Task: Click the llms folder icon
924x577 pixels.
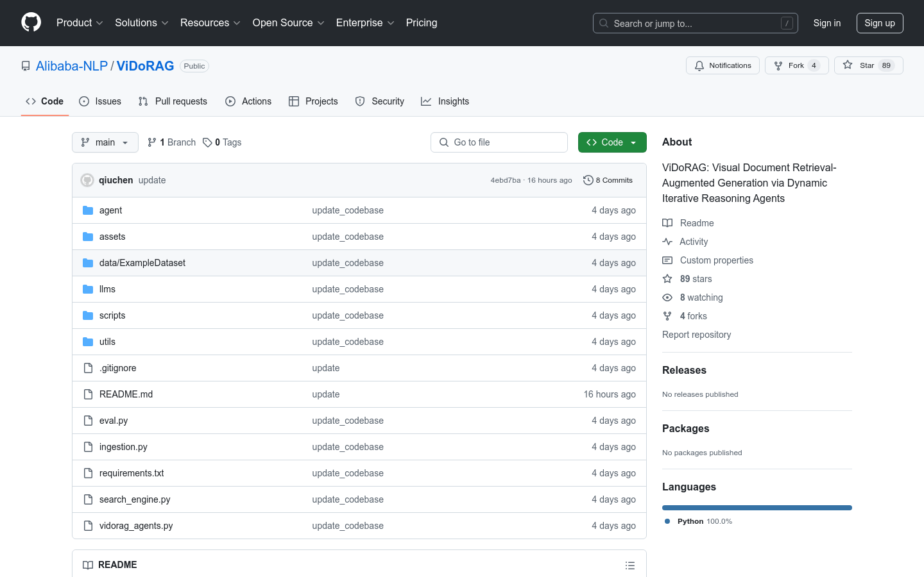Action: point(88,289)
